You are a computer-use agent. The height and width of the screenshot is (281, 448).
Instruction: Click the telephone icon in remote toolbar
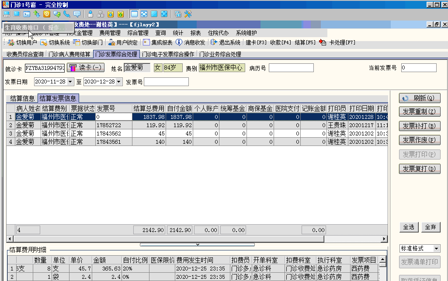(x=67, y=14)
